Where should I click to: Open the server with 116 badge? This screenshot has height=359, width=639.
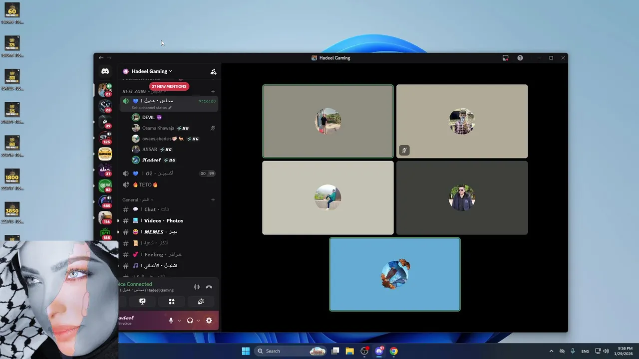[x=105, y=217]
